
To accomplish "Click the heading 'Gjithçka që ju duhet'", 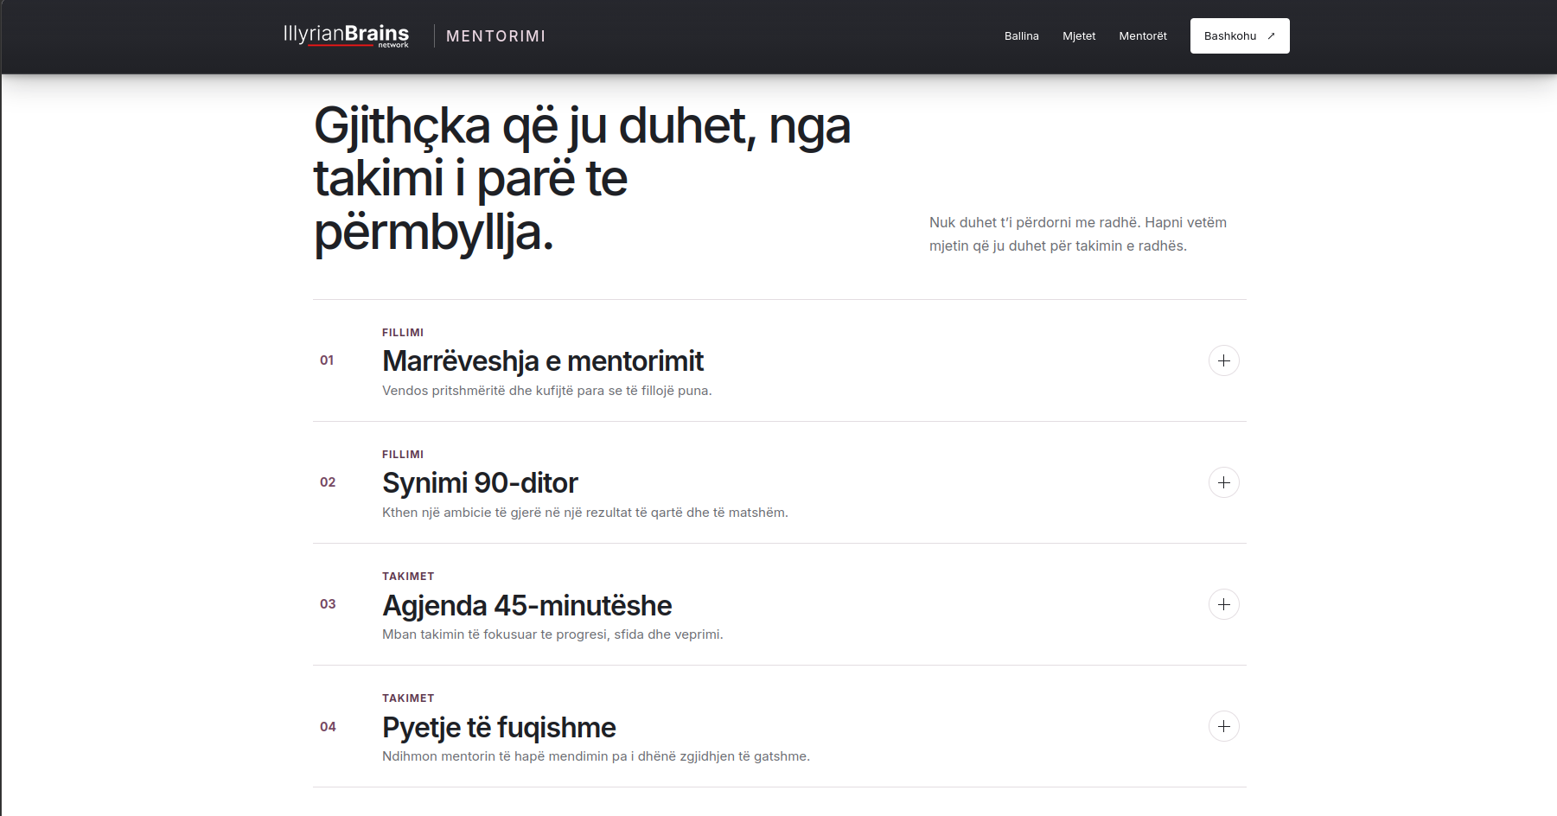I will (582, 179).
